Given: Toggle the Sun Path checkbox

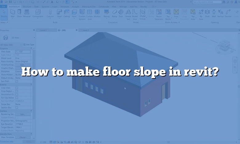Looking at the screenshot, I should tap(17, 81).
